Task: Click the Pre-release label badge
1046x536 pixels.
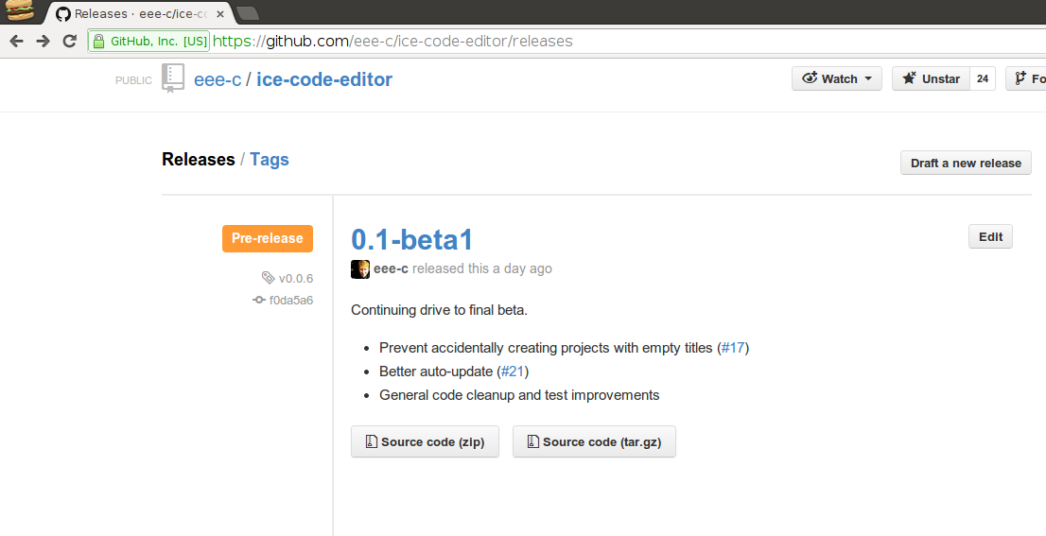Action: (x=268, y=238)
